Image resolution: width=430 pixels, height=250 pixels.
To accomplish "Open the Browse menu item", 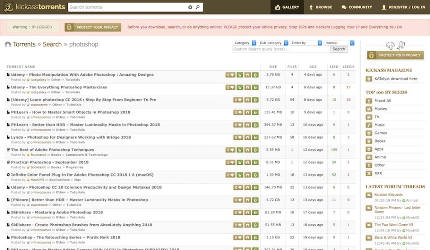I will 320,7.
